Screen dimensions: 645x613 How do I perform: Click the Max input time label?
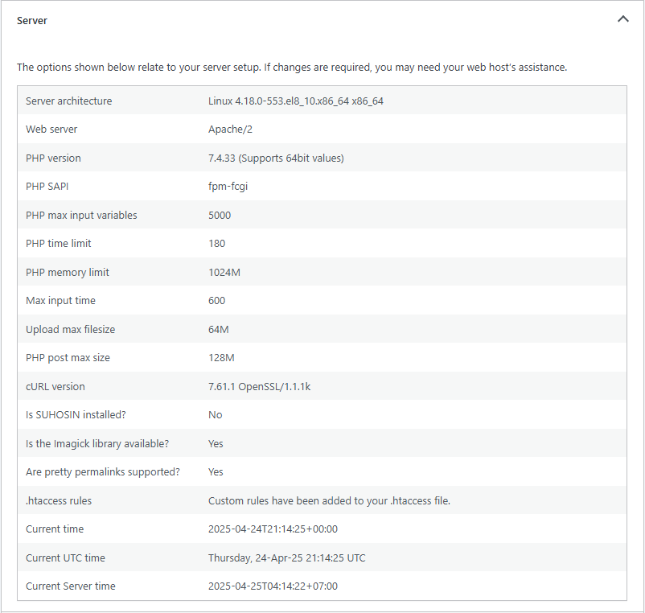click(x=60, y=301)
